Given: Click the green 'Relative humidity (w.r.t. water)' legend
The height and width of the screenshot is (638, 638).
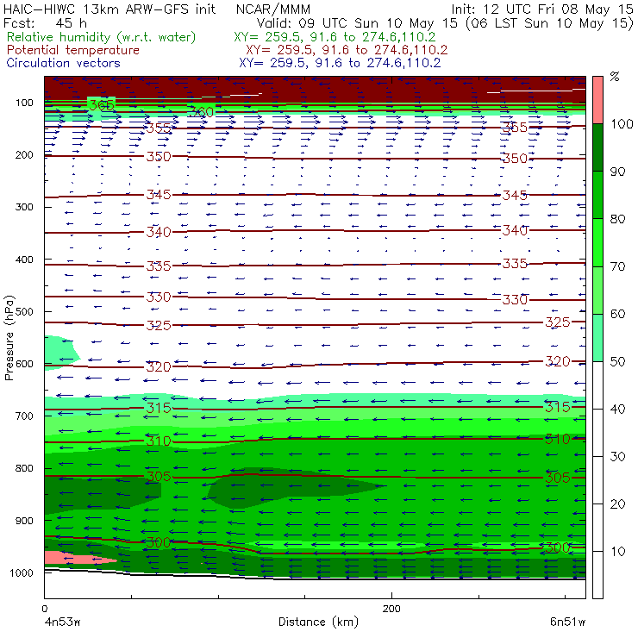Looking at the screenshot, I should 102,37.
